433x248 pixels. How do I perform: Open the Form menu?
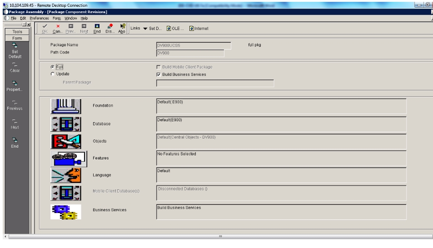(57, 18)
